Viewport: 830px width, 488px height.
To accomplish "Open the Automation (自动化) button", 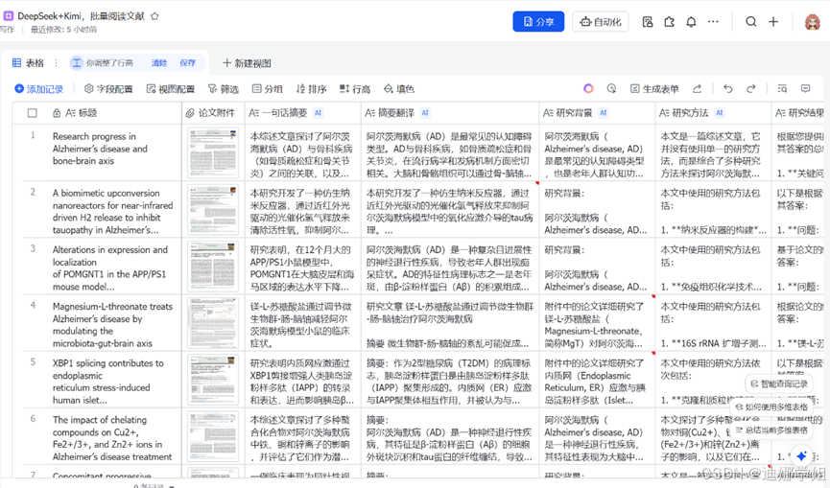I will pyautogui.click(x=601, y=22).
